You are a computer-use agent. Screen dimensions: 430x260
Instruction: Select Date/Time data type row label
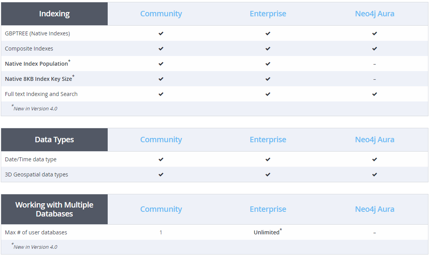pyautogui.click(x=31, y=159)
